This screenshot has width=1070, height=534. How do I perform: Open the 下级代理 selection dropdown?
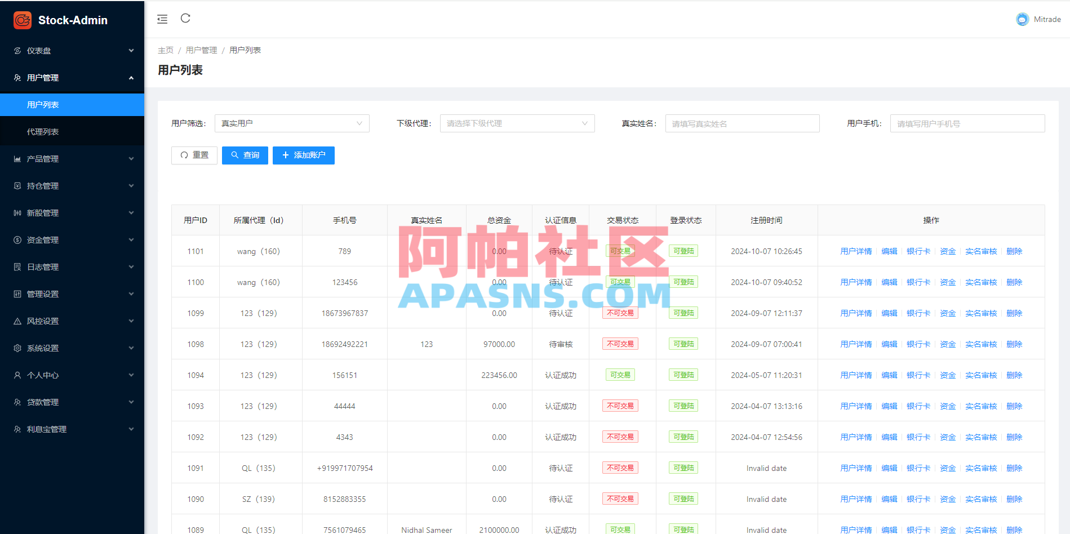[517, 123]
